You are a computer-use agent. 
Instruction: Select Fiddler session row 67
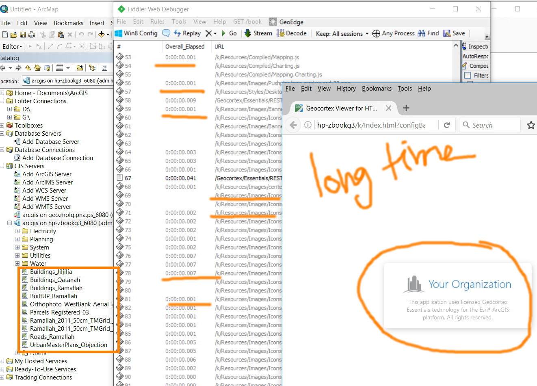[x=199, y=178]
